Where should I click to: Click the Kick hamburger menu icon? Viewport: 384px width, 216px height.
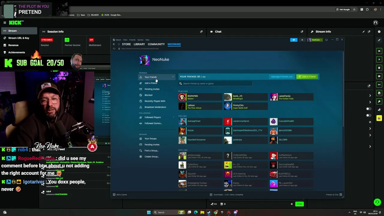click(4, 23)
